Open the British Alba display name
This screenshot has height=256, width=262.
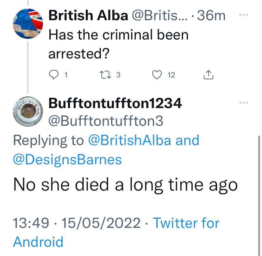[x=88, y=15]
